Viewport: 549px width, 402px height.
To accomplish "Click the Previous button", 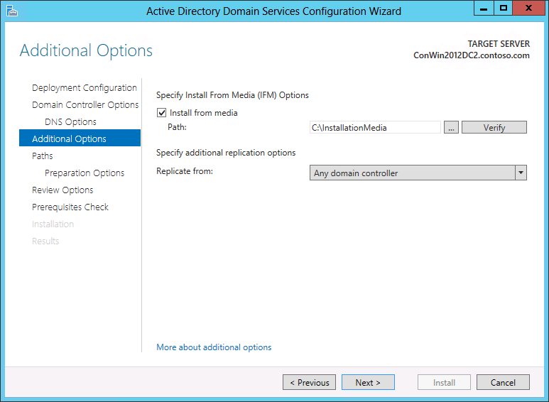I will click(x=309, y=382).
